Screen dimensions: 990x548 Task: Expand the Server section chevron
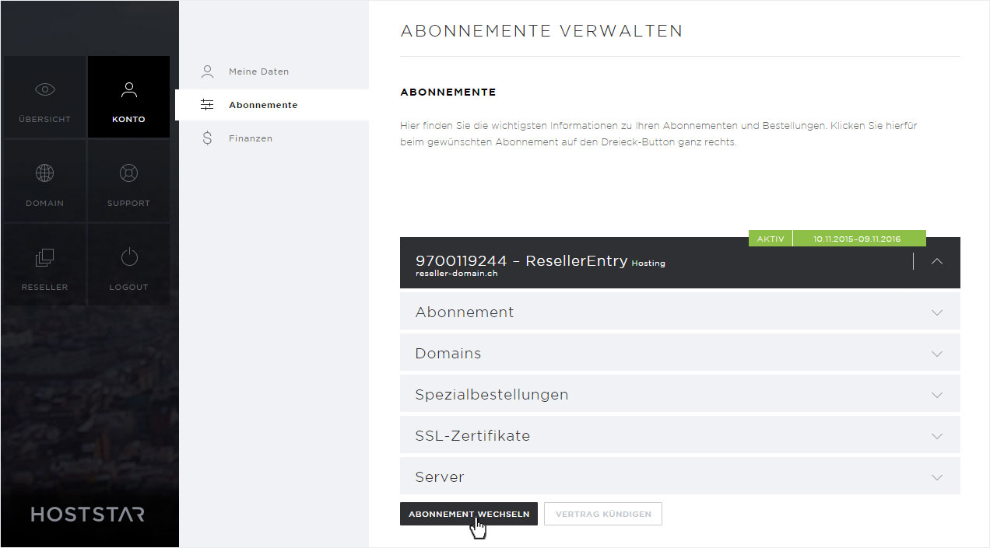pyautogui.click(x=937, y=477)
